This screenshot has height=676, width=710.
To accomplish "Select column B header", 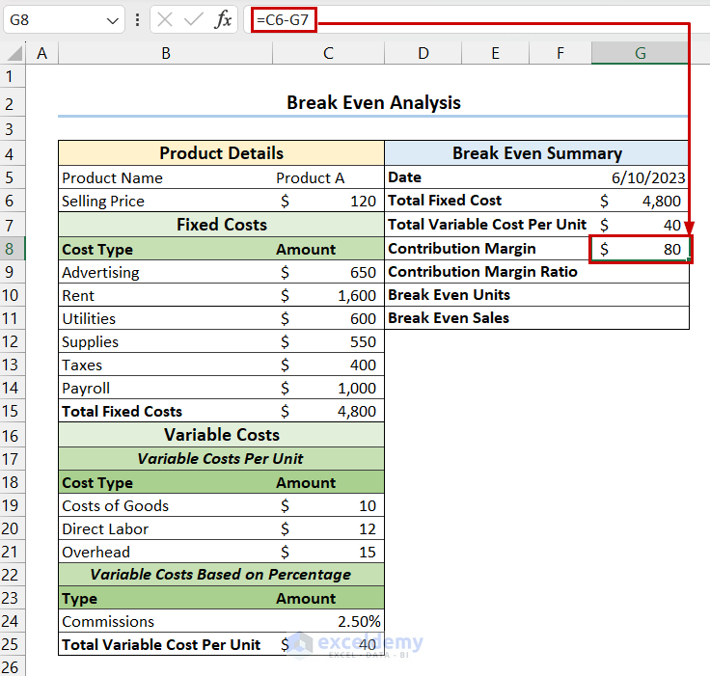I will (166, 54).
